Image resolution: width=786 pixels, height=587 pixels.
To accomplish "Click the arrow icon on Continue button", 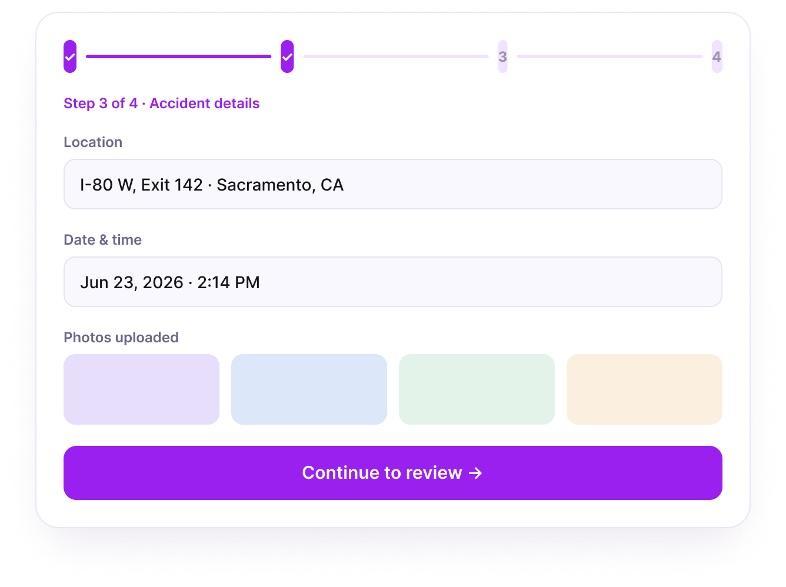I will [x=476, y=473].
